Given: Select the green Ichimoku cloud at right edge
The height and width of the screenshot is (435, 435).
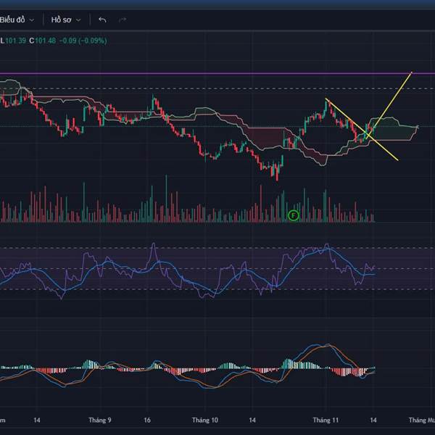Looking at the screenshot, I should pos(395,130).
